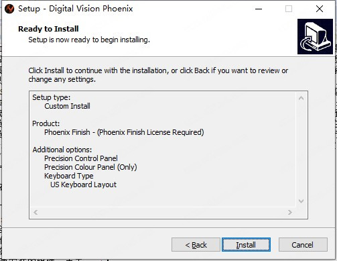This screenshot has width=337, height=261.
Task: Click the down arrow of summary scrollbar
Action: pos(301,201)
